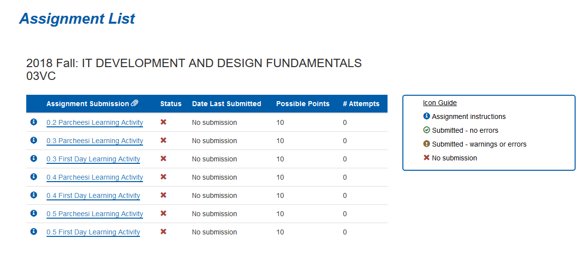The width and height of the screenshot is (586, 268).
Task: Open 0.3 Parcheesi Learning Activity link
Action: click(95, 141)
